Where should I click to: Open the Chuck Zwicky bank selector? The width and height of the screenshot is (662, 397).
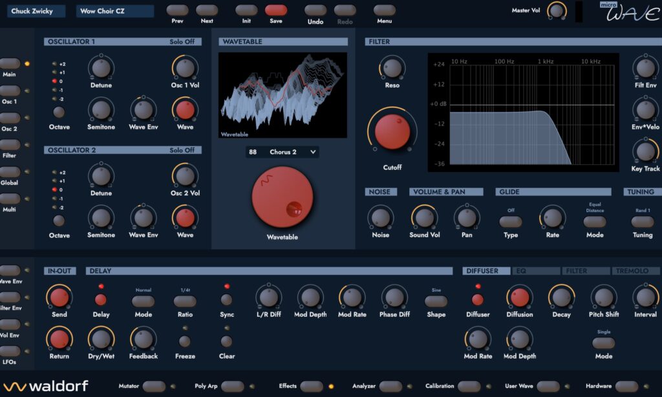coord(36,11)
